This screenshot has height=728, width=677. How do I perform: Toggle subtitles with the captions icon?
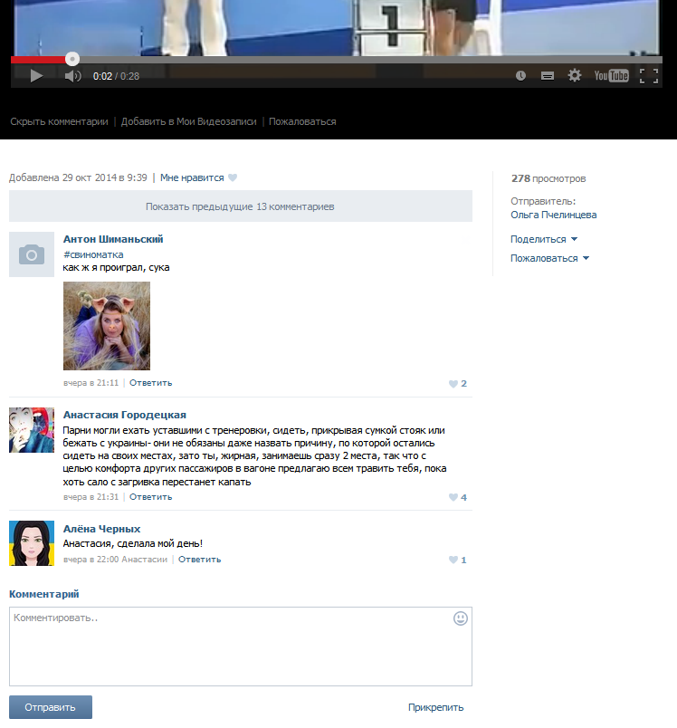coord(548,76)
